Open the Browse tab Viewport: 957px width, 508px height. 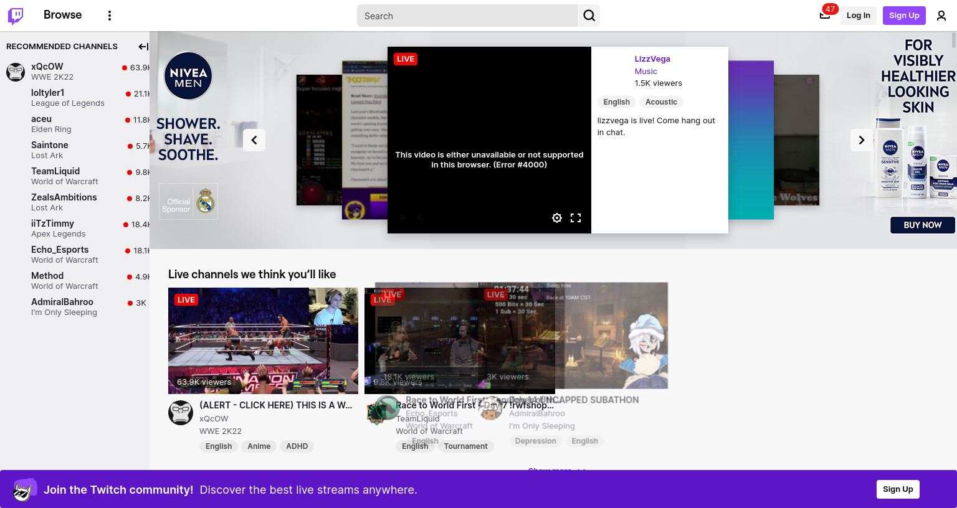click(x=62, y=15)
